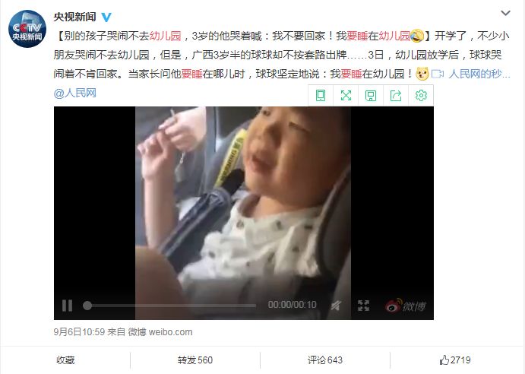Click the floppy disk save icon

pyautogui.click(x=371, y=96)
